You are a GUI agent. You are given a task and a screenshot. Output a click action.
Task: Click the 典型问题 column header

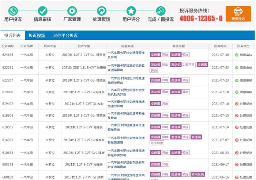(178, 46)
